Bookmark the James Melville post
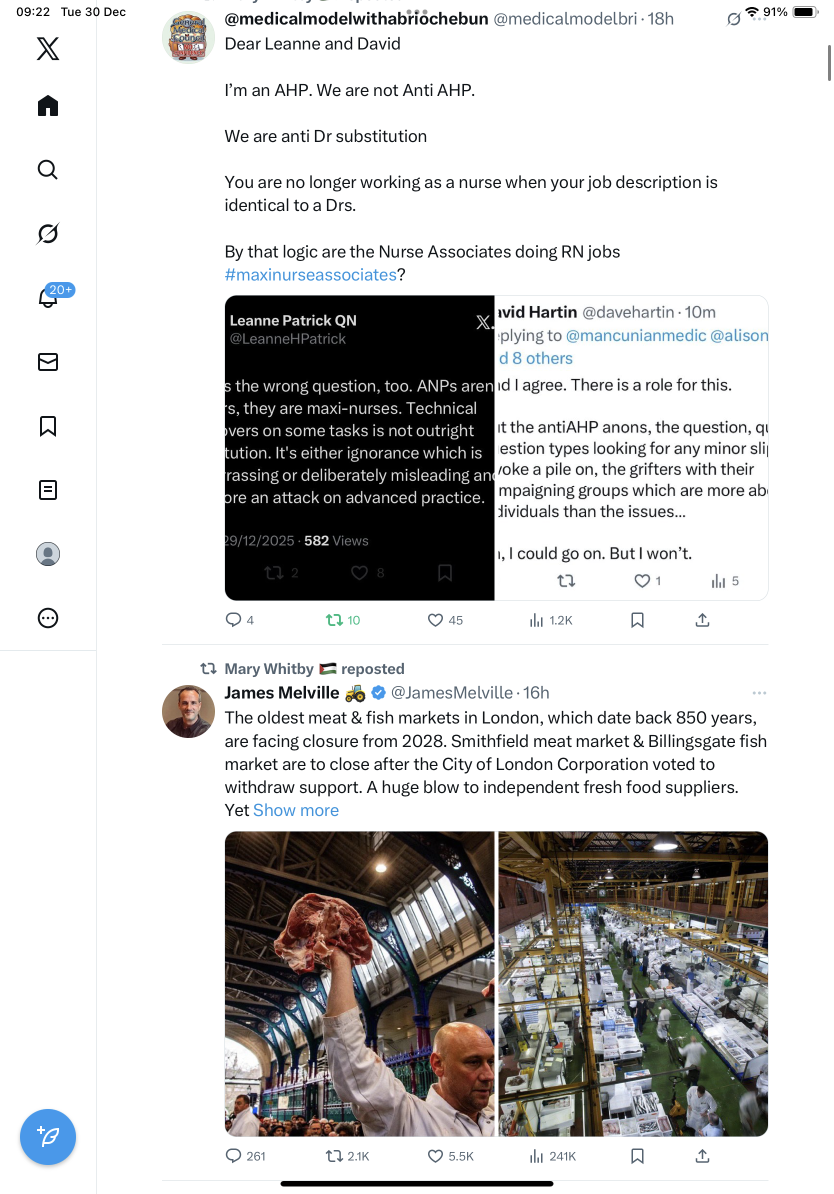The image size is (834, 1194). click(637, 1156)
